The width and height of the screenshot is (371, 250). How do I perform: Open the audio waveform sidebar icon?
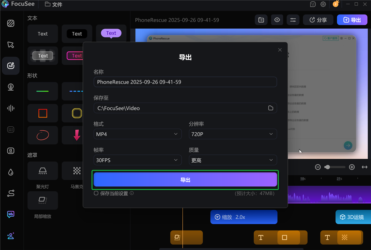coord(11,108)
